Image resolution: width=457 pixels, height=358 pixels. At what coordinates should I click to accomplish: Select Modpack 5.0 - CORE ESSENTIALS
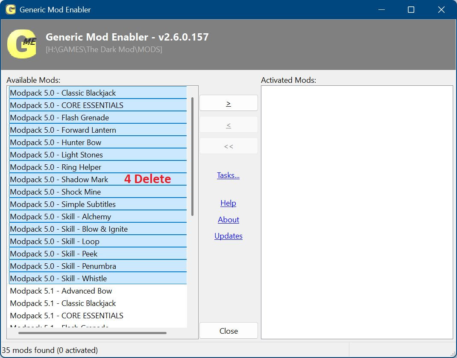coord(98,105)
